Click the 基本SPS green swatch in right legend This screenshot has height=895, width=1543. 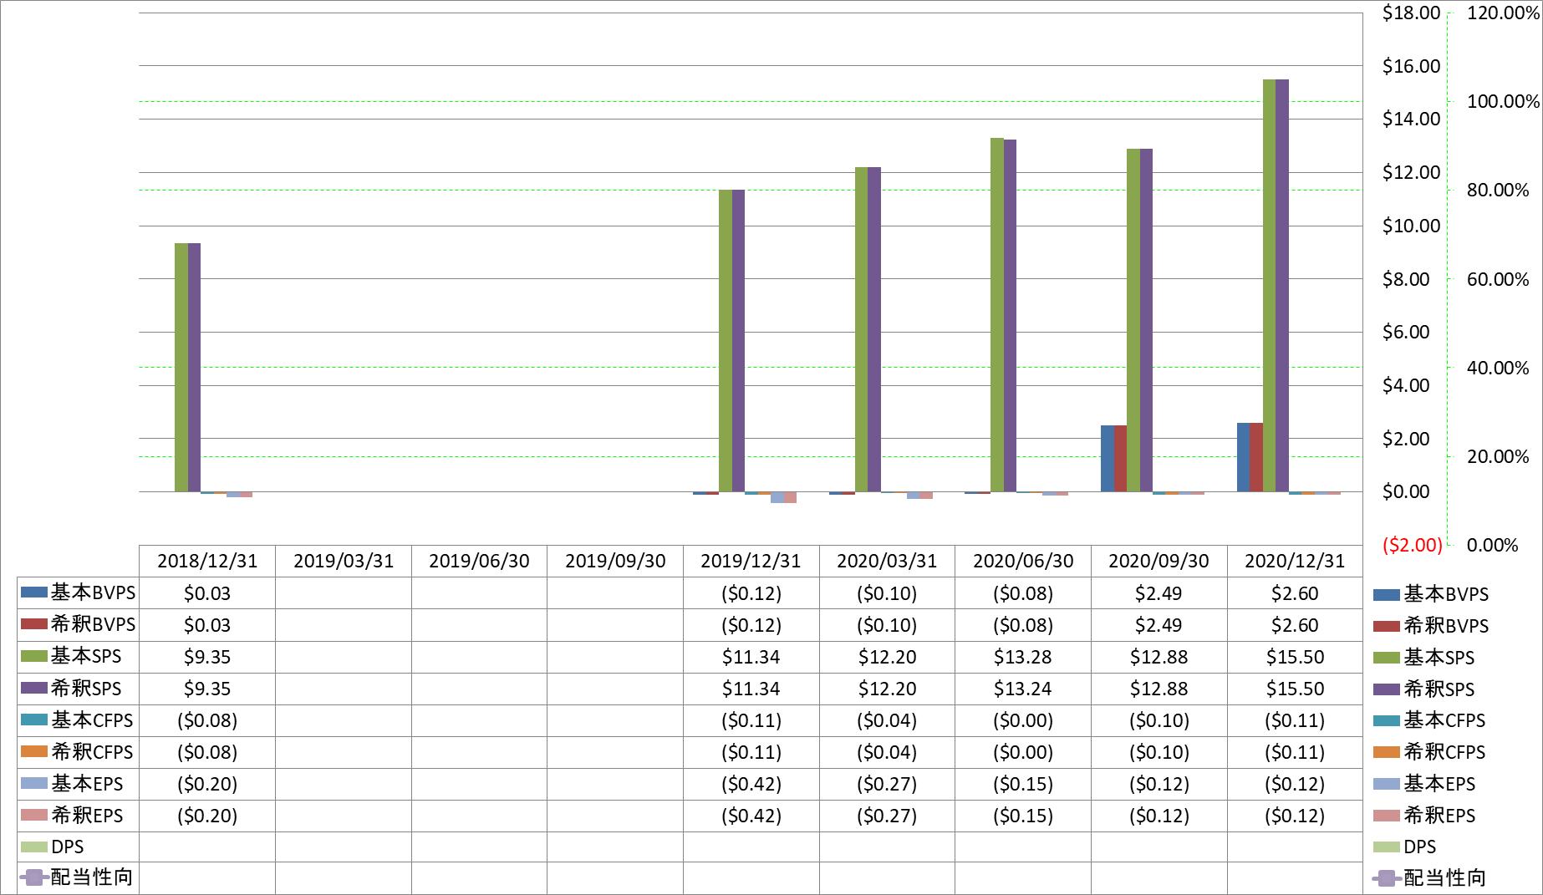click(1386, 658)
